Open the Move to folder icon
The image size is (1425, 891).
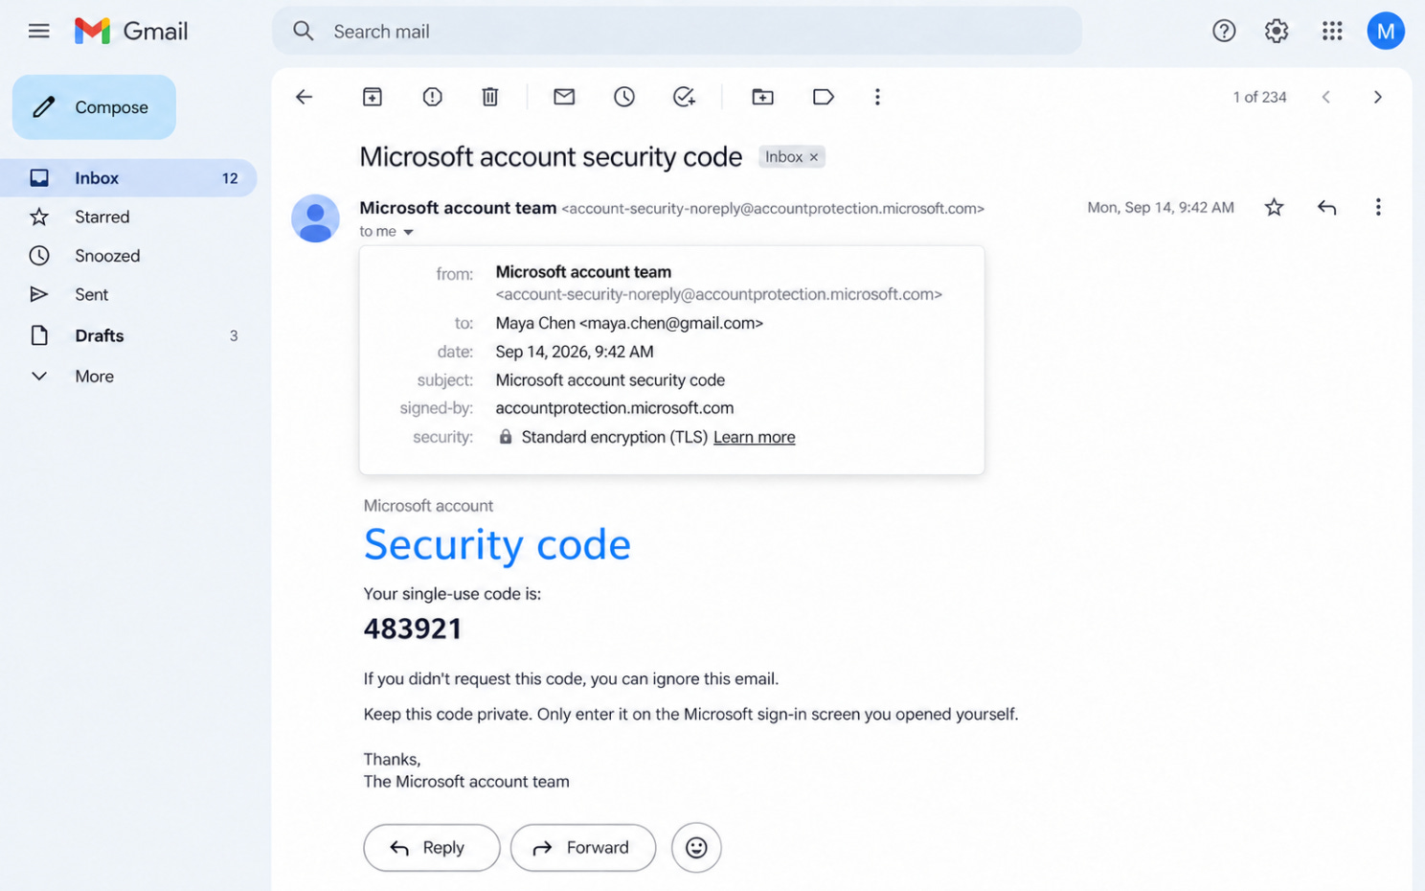(x=762, y=97)
